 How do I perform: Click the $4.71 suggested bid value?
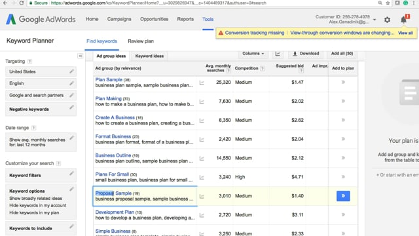[x=297, y=177]
